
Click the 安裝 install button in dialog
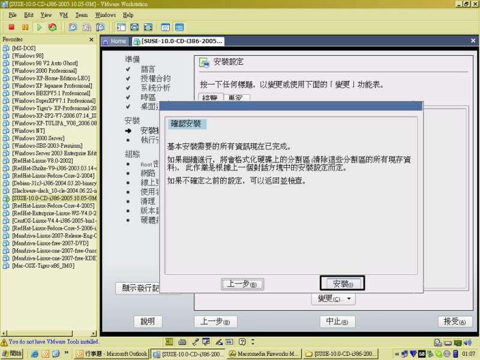[x=343, y=283]
